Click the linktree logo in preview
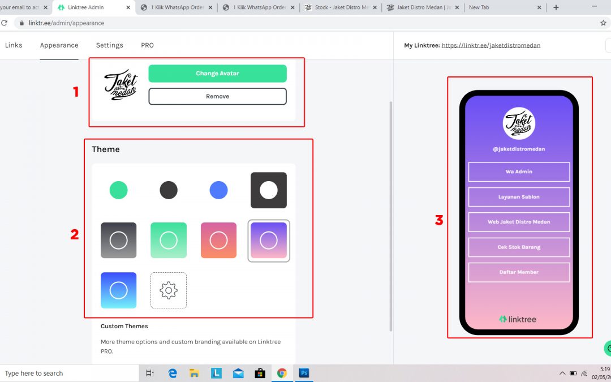Viewport: 611px width, 382px height. pyautogui.click(x=518, y=319)
